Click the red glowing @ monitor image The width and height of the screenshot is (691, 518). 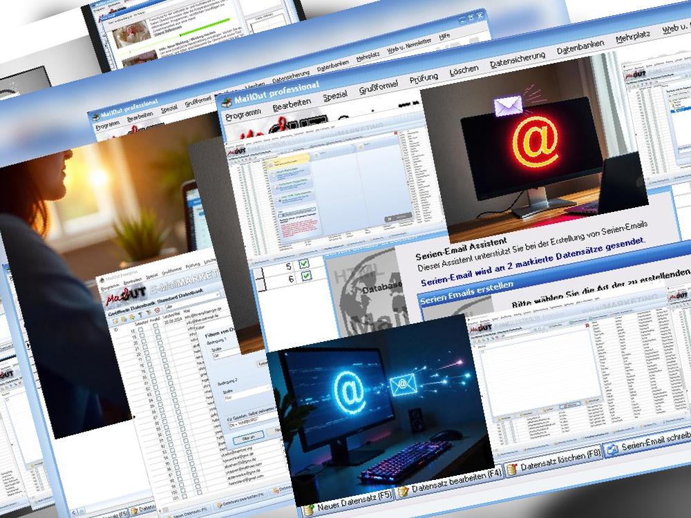coord(535,149)
